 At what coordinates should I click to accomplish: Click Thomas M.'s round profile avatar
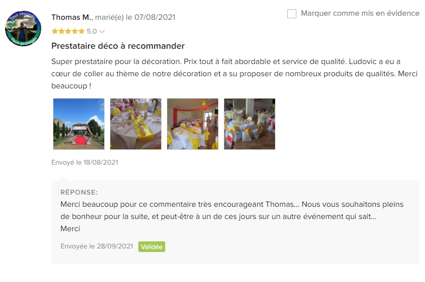pos(23,28)
